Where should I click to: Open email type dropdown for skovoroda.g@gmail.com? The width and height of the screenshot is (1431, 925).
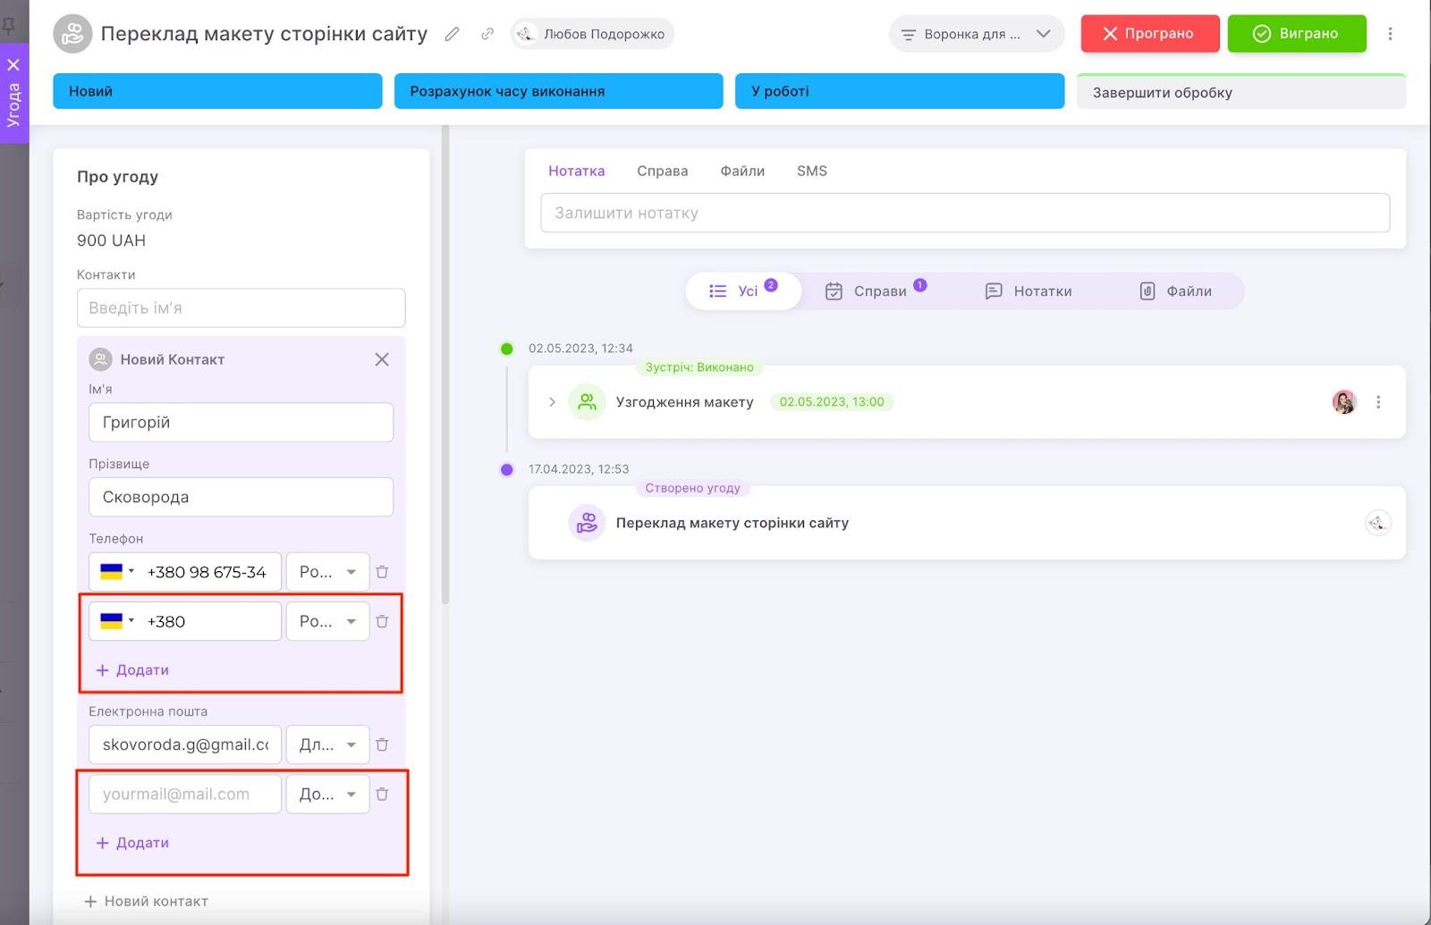[x=327, y=744]
